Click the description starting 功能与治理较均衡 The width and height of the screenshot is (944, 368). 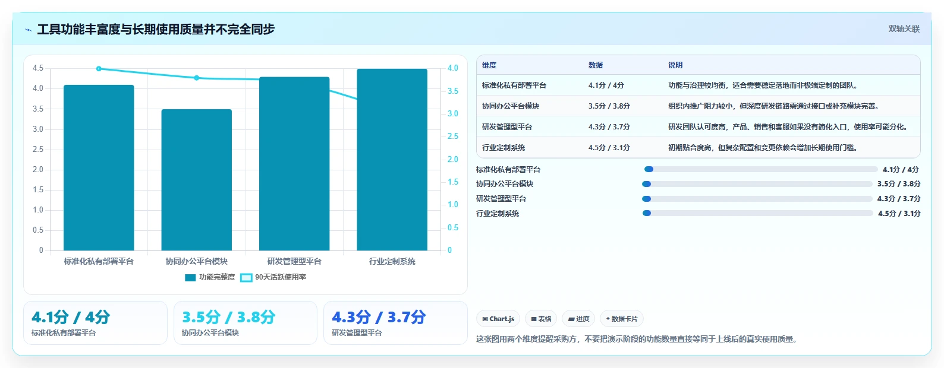click(763, 85)
